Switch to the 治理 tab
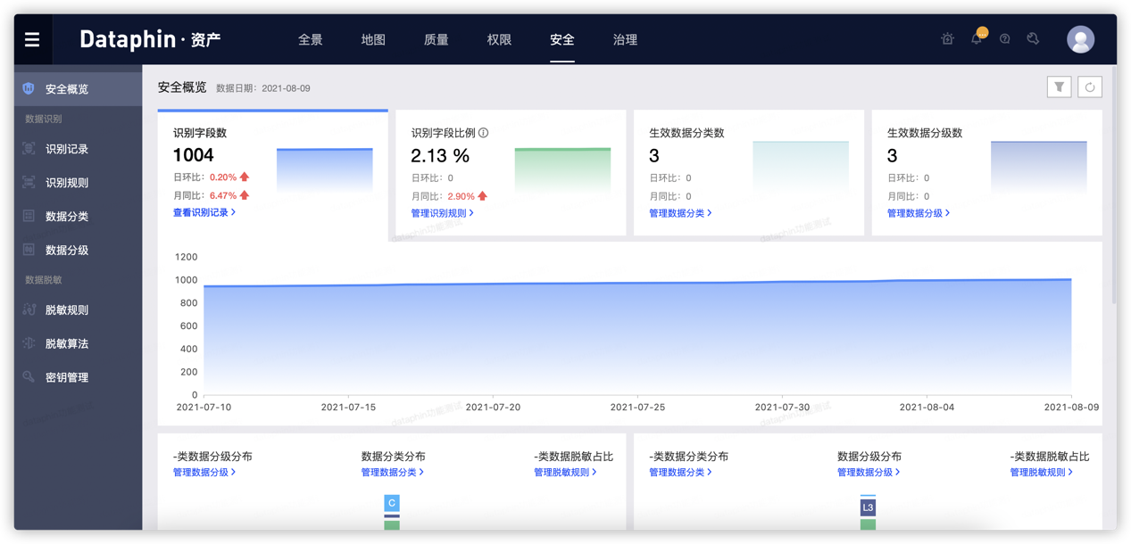1131x544 pixels. click(625, 39)
